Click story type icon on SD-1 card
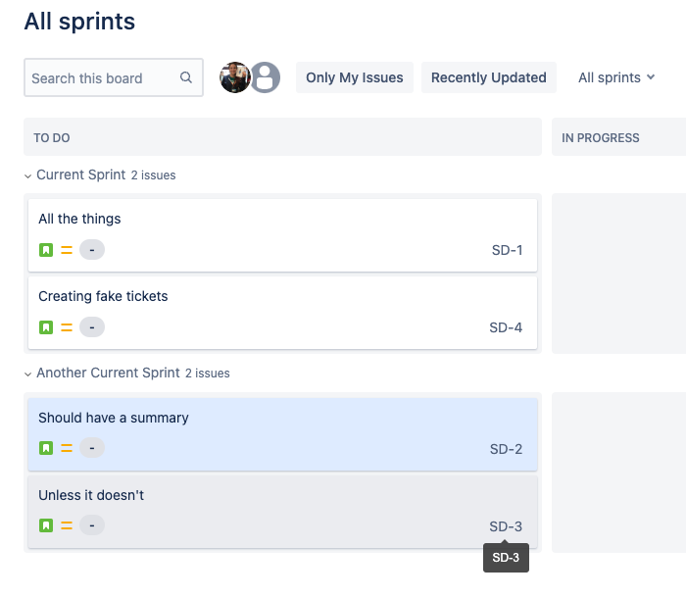Viewport: 686px width, 598px height. [45, 250]
